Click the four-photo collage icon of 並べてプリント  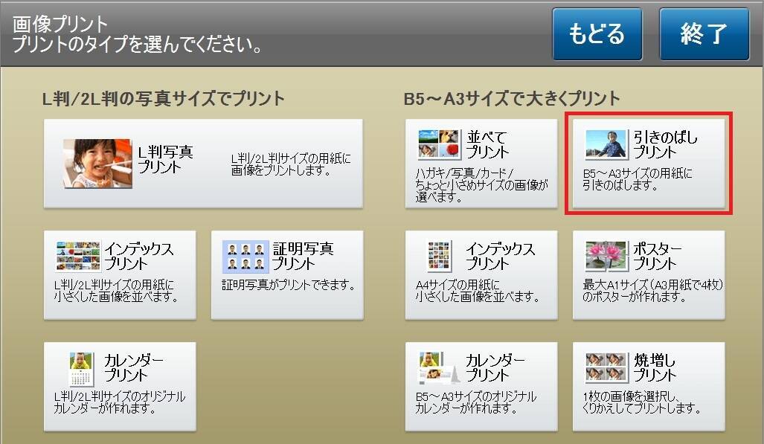point(439,144)
